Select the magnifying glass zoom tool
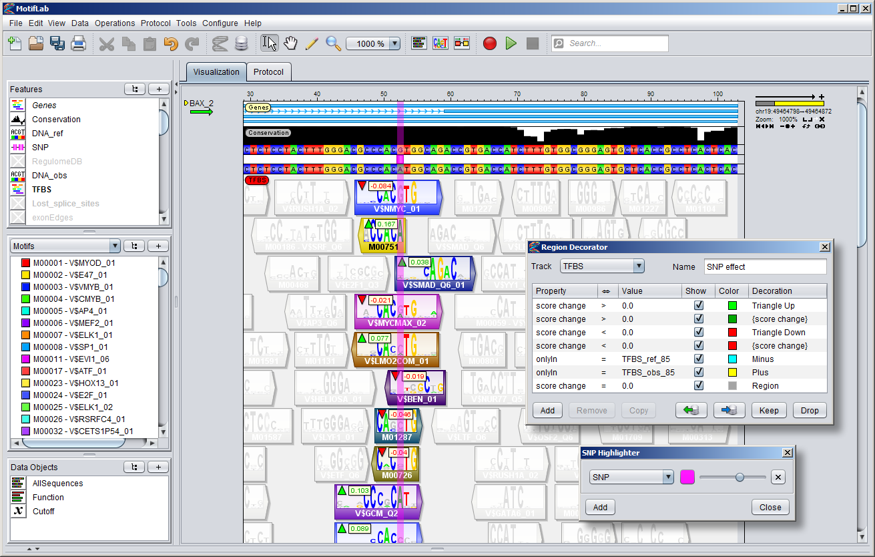 [333, 43]
